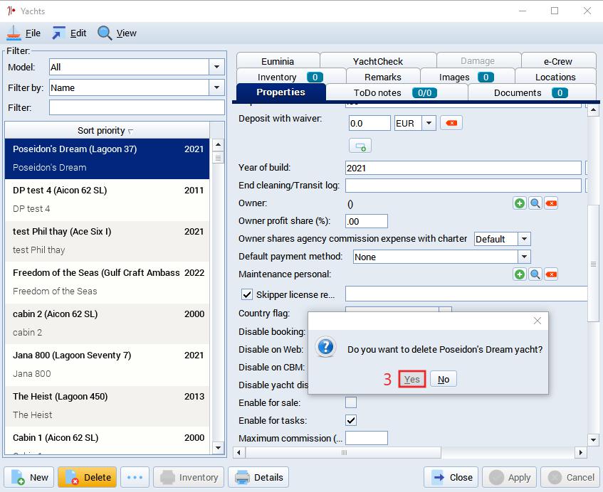
Task: Untick the Enable for tasks checkbox
Action: [351, 420]
